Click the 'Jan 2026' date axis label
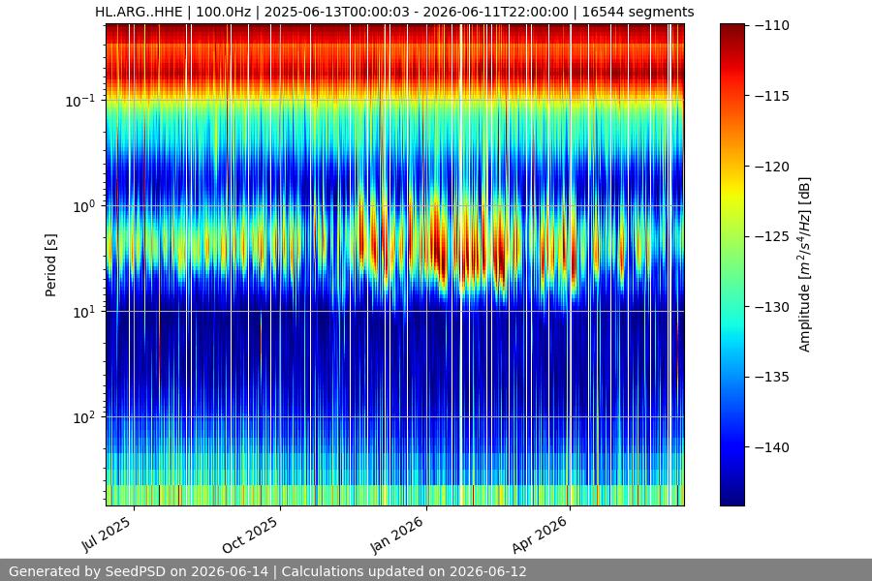The height and width of the screenshot is (581, 872). [397, 535]
